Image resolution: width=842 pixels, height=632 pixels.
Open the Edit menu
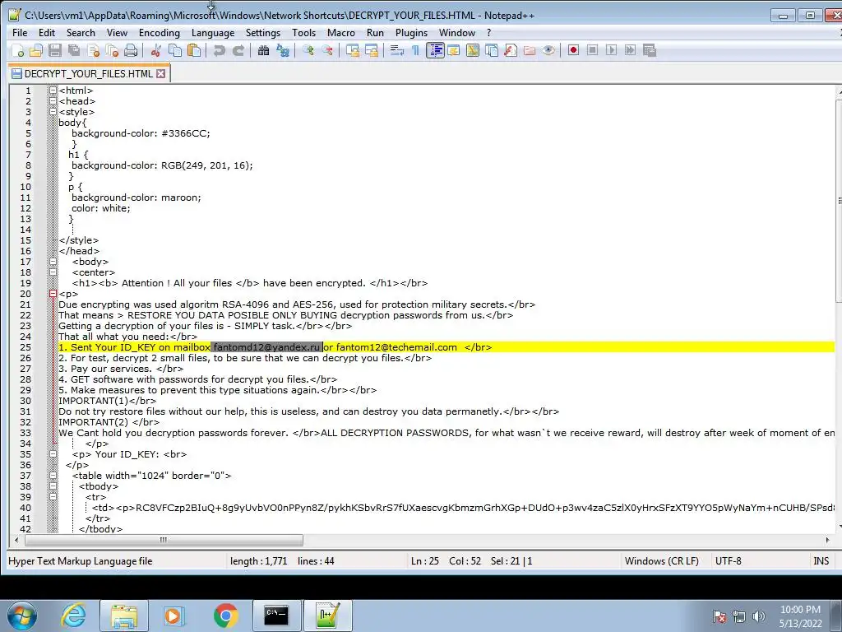pyautogui.click(x=47, y=33)
